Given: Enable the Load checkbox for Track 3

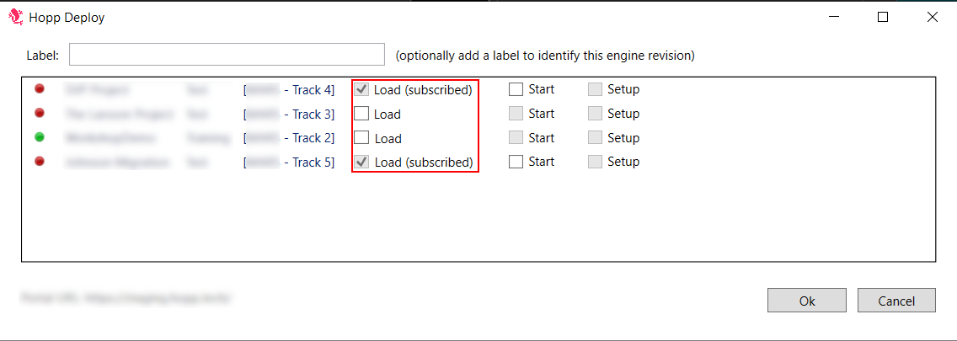Looking at the screenshot, I should 361,114.
